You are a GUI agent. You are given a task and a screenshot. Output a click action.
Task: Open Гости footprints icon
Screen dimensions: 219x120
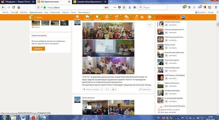click(x=117, y=17)
